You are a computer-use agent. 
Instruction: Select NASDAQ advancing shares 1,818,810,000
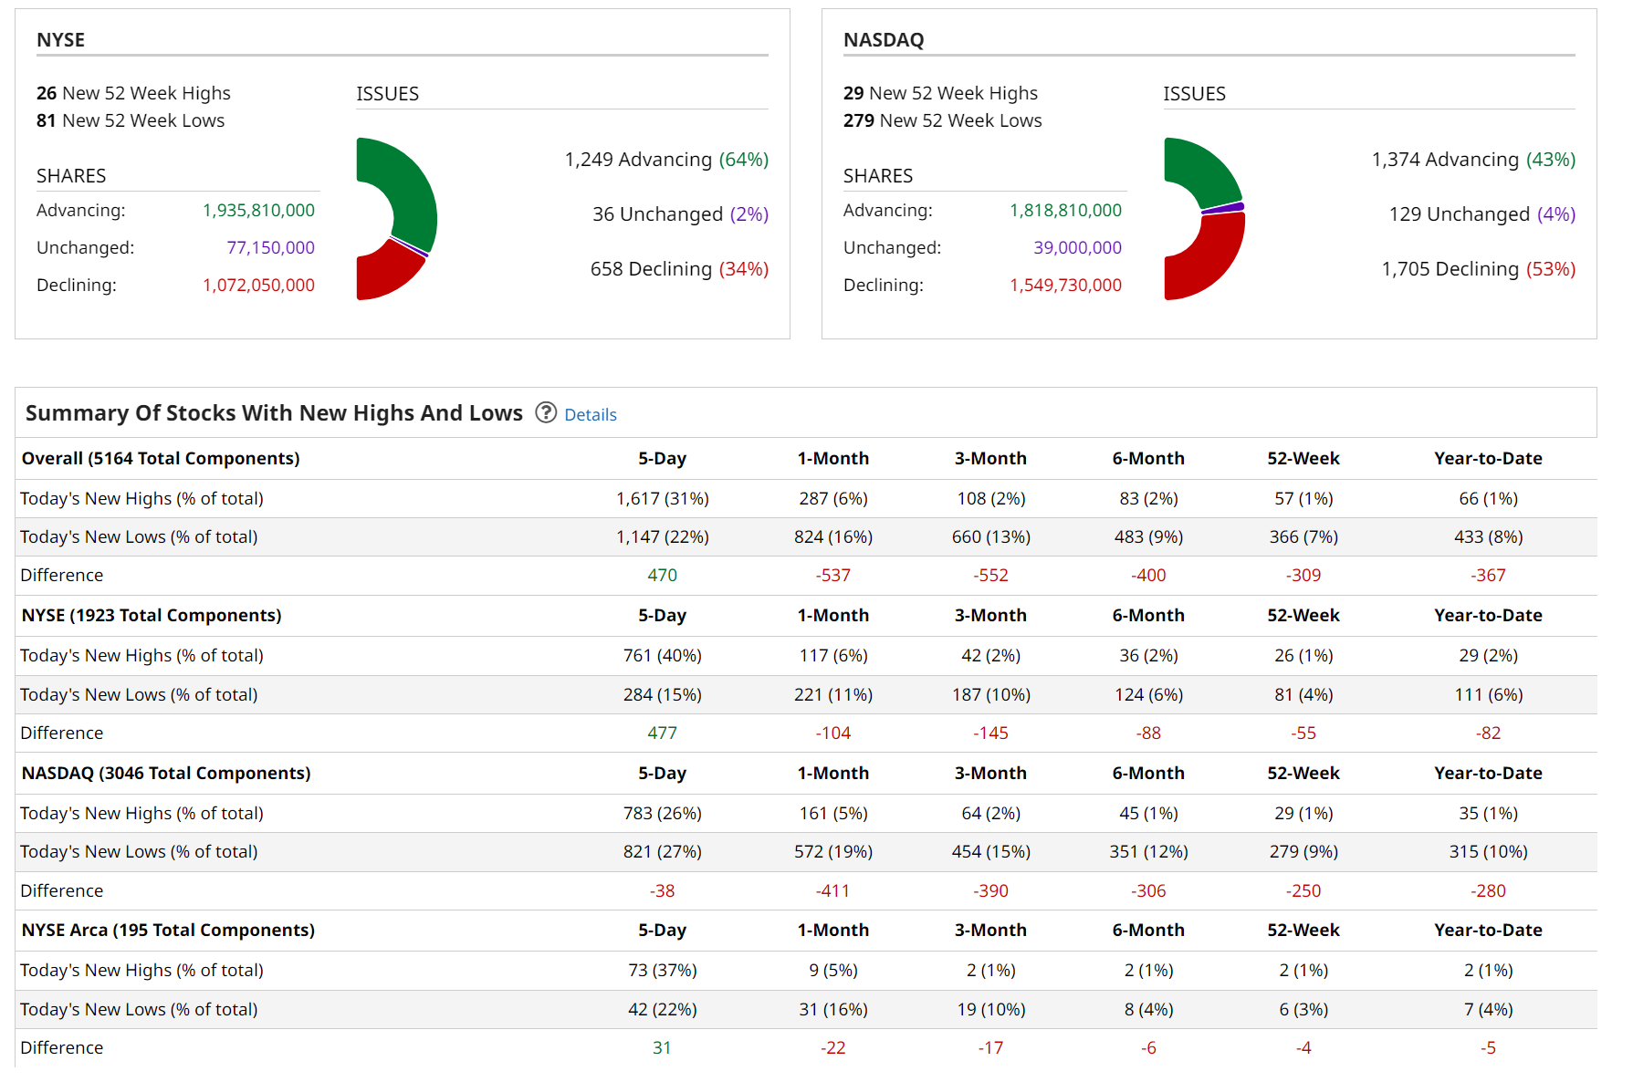pos(1065,211)
